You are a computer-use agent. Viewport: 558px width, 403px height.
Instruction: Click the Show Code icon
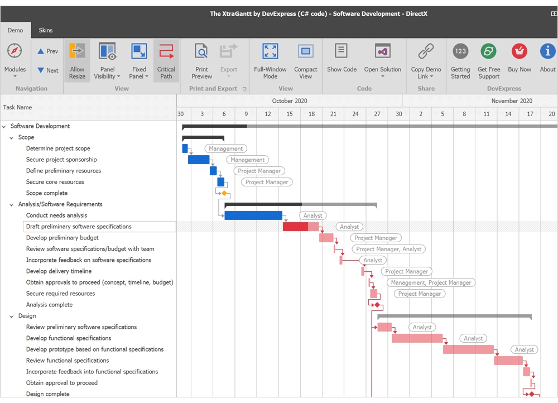coord(341,59)
